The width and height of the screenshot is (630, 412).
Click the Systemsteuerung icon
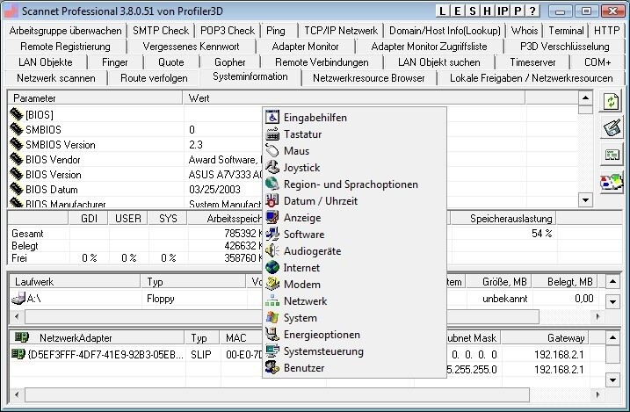272,351
